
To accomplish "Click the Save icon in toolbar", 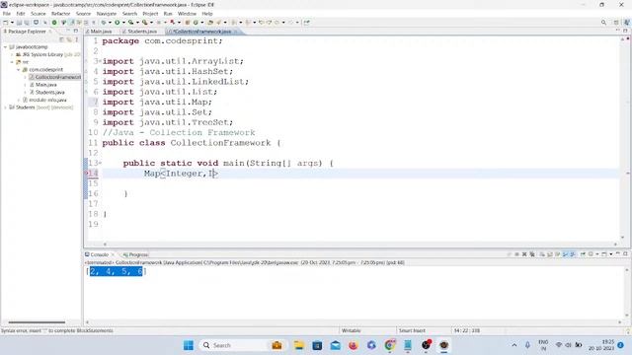I will (19, 23).
